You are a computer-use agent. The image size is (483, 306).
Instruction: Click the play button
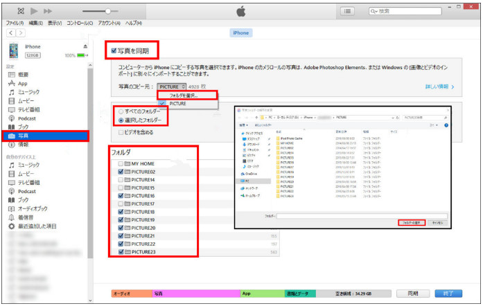(34, 11)
